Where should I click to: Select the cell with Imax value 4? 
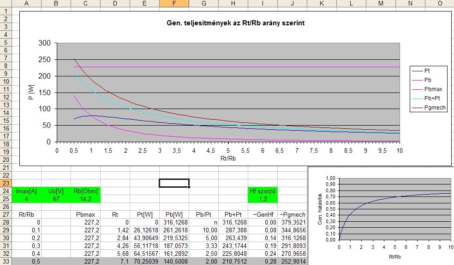27,199
